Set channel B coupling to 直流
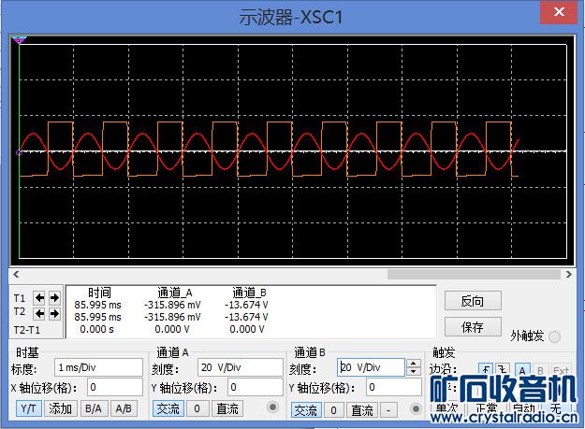 click(362, 410)
